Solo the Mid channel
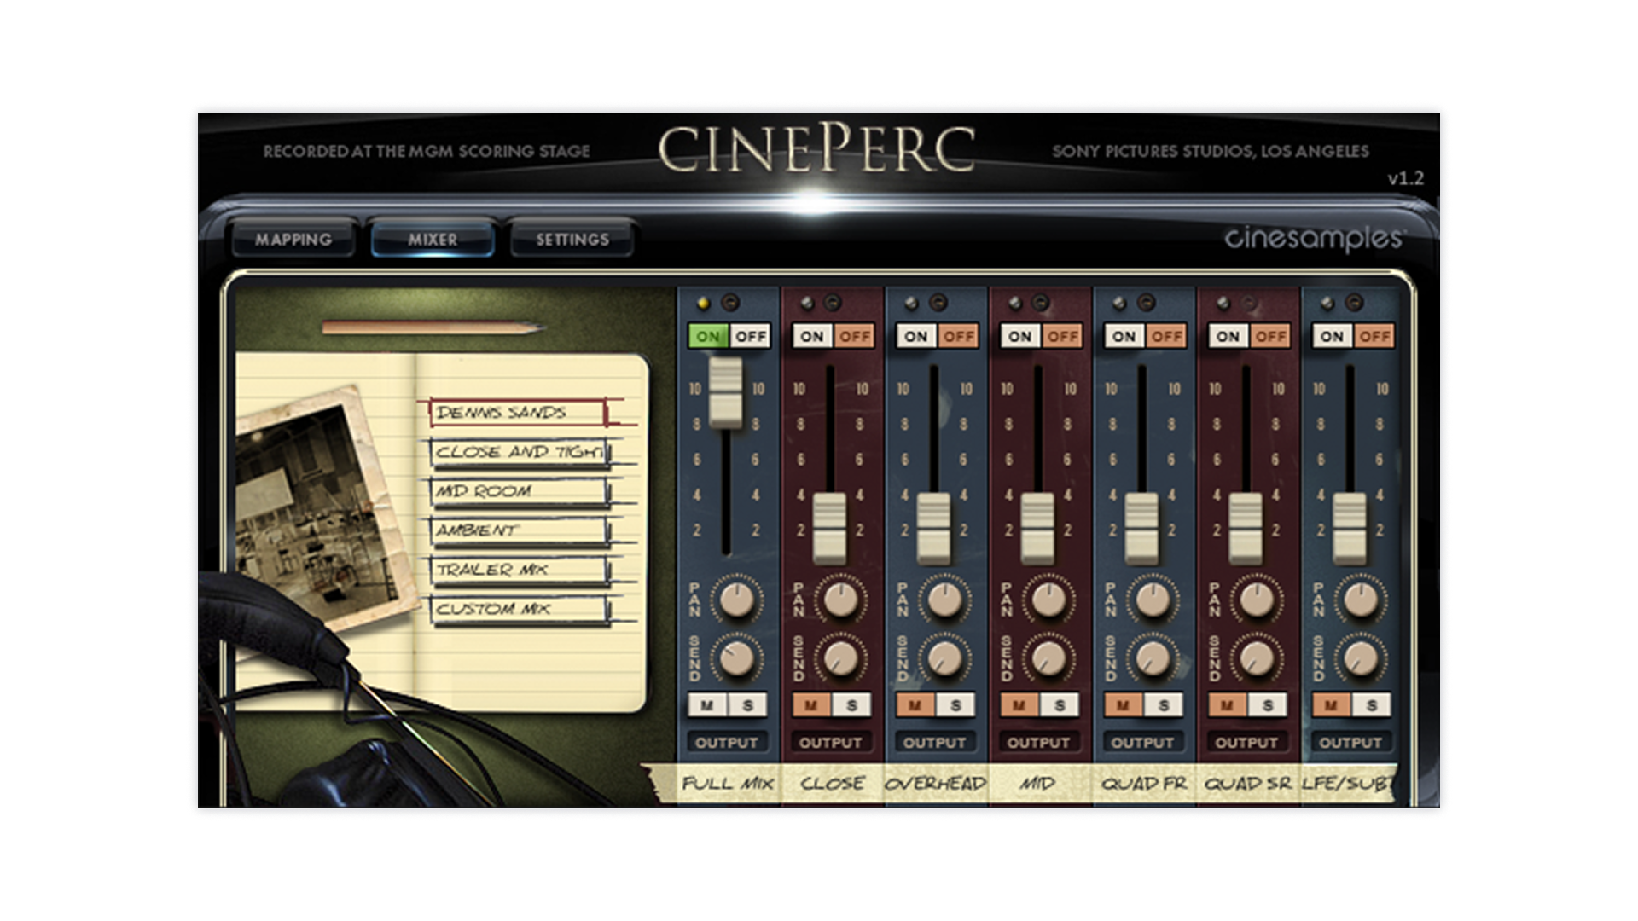This screenshot has height=921, width=1638. click(x=1060, y=705)
